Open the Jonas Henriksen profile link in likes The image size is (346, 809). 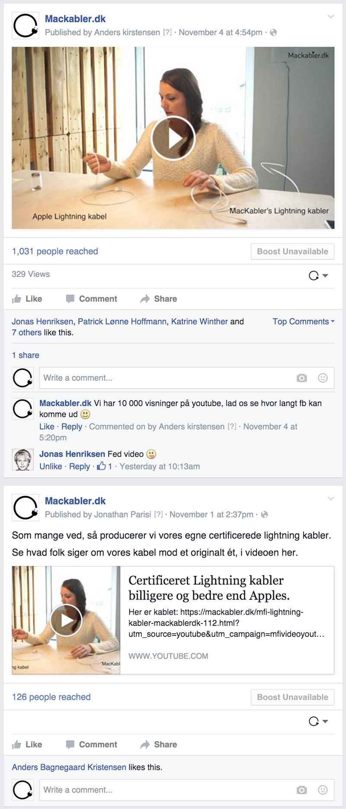tap(42, 321)
